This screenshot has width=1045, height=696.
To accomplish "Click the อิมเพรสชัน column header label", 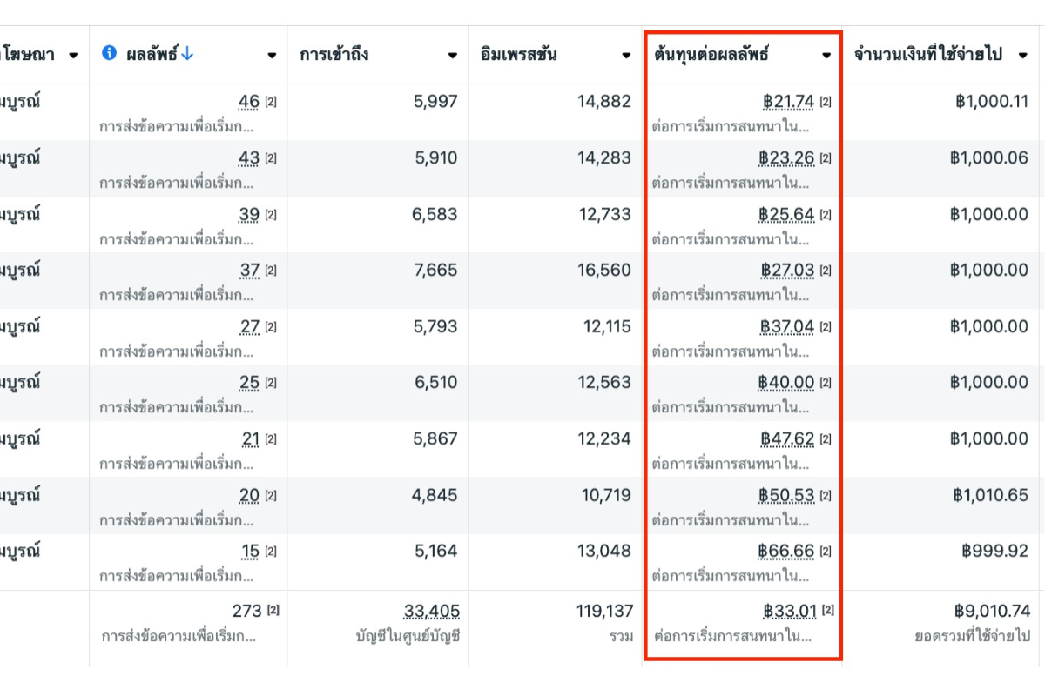I will tap(519, 55).
